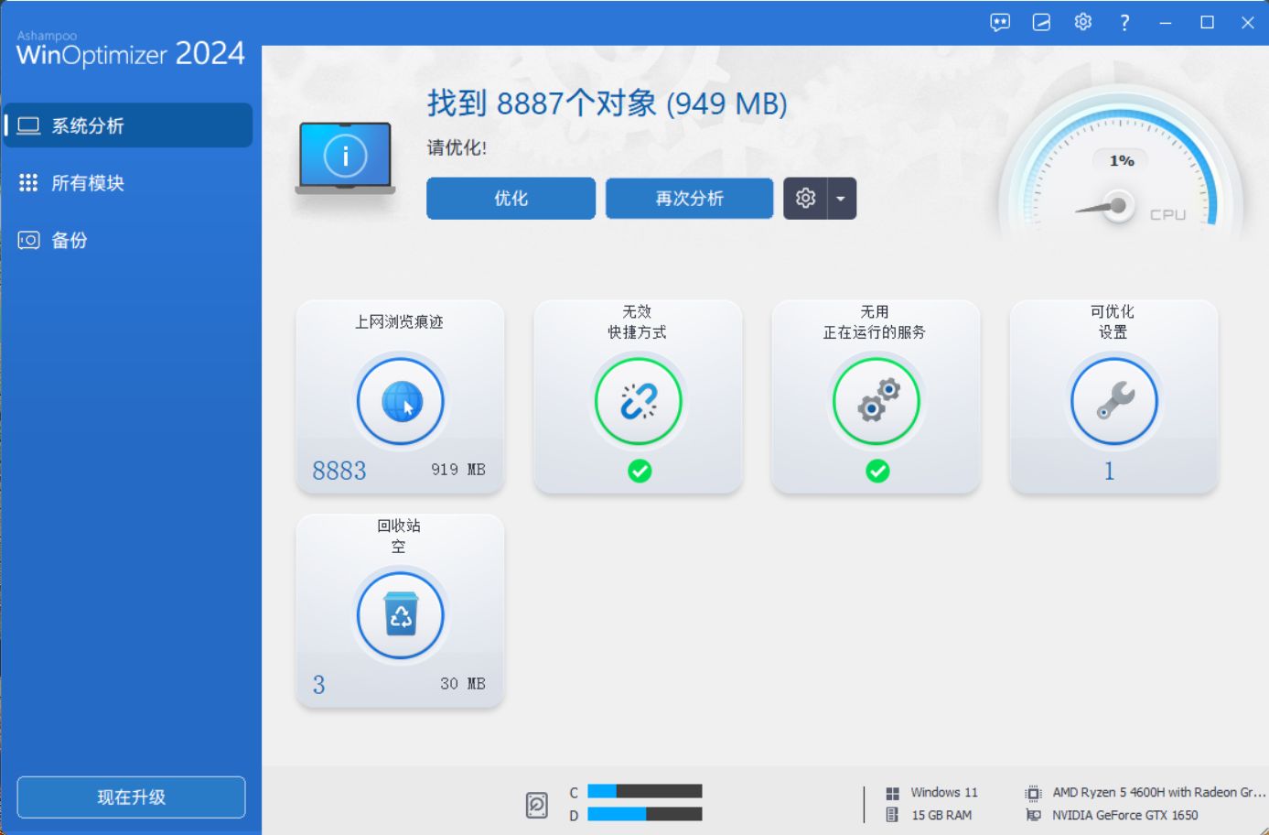Click the notes/skin icon in title bar
The image size is (1269, 835).
(1041, 23)
